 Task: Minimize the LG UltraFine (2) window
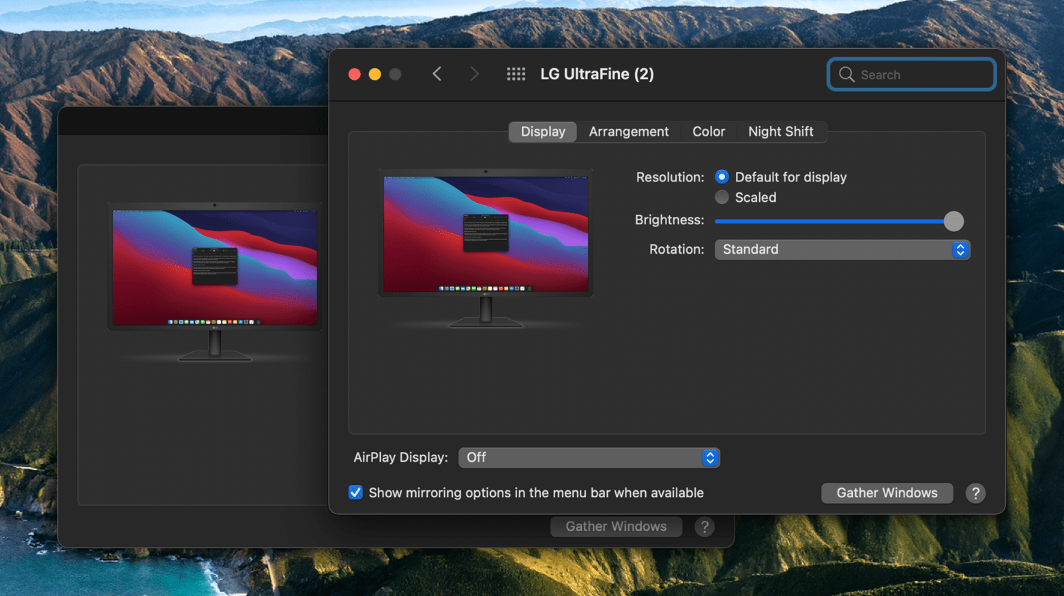coord(375,74)
